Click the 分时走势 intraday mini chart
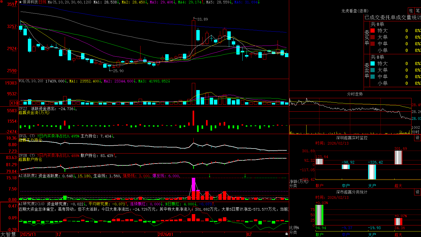The width and height of the screenshot is (421, 237). point(350,116)
